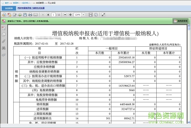
Task: Click the create PDF toolbar icon
Action: [x=9, y=15]
